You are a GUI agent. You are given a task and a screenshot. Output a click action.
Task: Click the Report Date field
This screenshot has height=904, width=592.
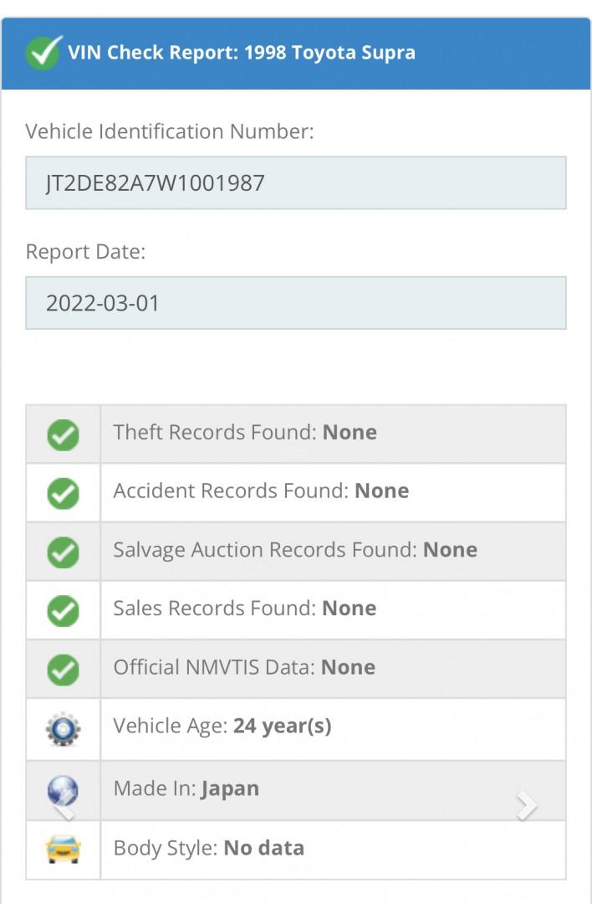click(295, 303)
